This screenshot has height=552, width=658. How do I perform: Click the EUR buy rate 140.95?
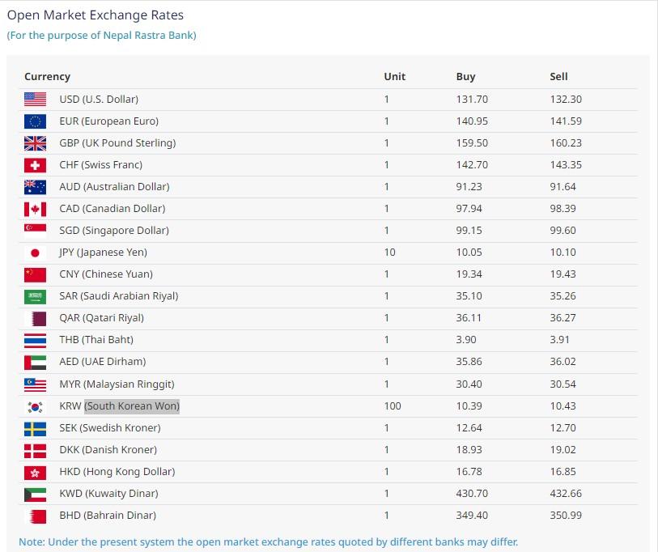[x=472, y=121]
